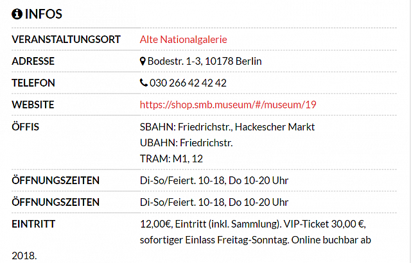The height and width of the screenshot is (263, 411).
Task: Click the second ÖFFNUNGSZEITEN label
Action: 56,202
